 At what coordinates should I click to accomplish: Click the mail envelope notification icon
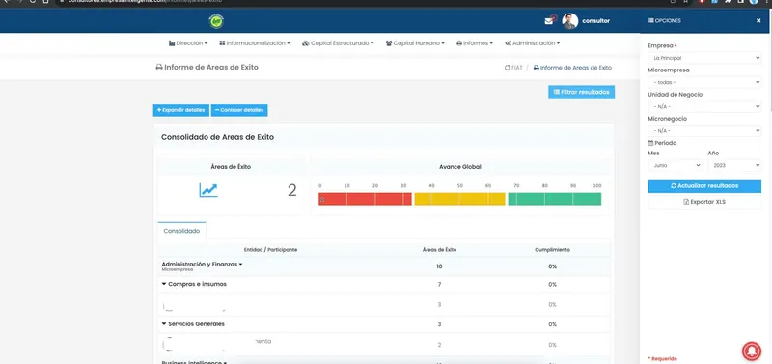click(x=548, y=21)
